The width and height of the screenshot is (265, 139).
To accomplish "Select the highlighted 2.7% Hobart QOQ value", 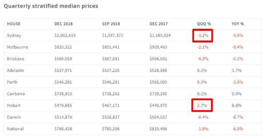I will [202, 105].
